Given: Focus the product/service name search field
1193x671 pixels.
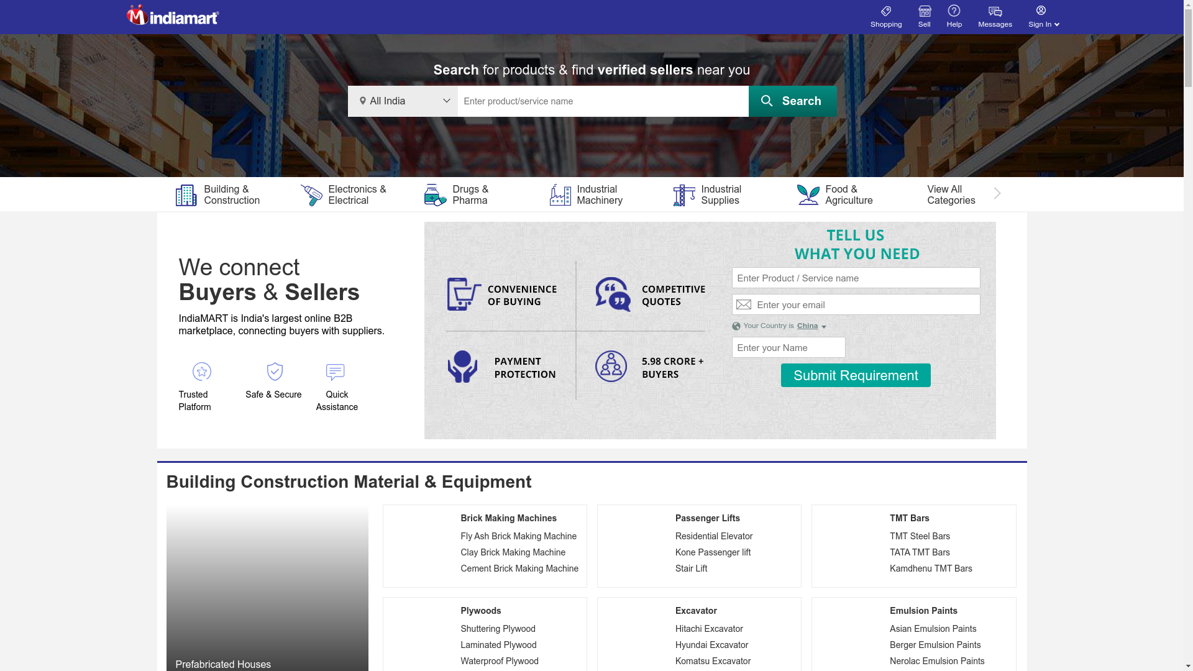Looking at the screenshot, I should 603,101.
